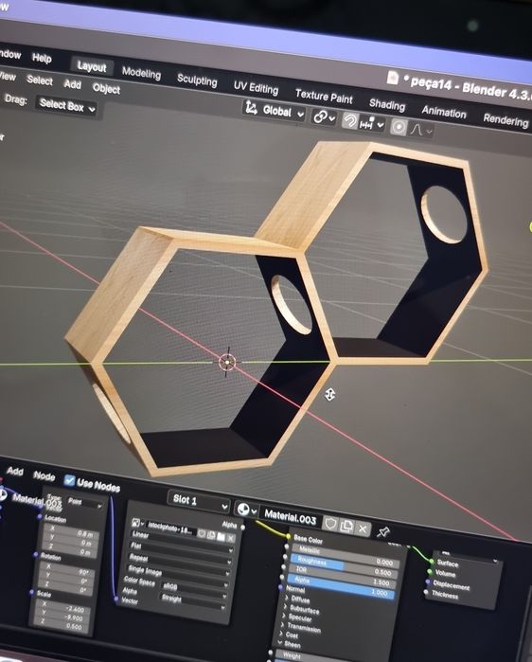532x662 pixels.
Task: Click the 3D cursor in viewport
Action: [228, 362]
